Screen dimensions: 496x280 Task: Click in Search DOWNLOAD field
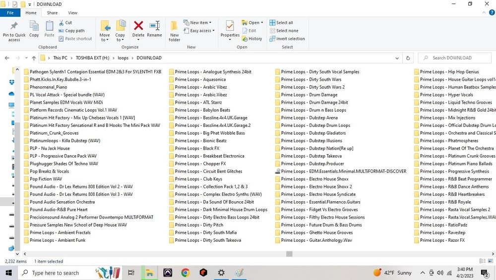pos(454,58)
